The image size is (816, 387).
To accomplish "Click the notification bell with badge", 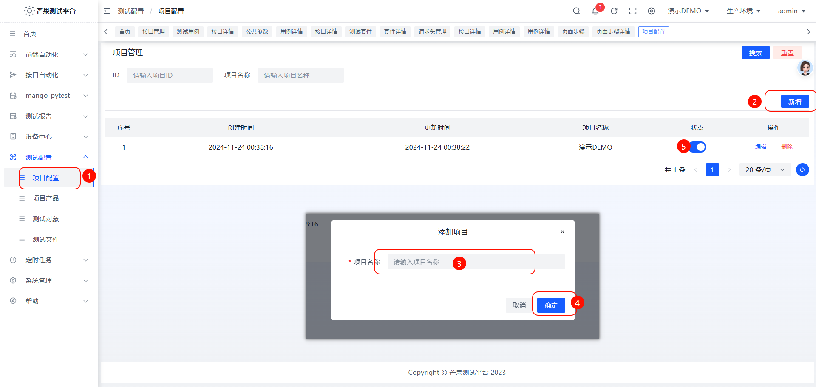I will [x=595, y=11].
